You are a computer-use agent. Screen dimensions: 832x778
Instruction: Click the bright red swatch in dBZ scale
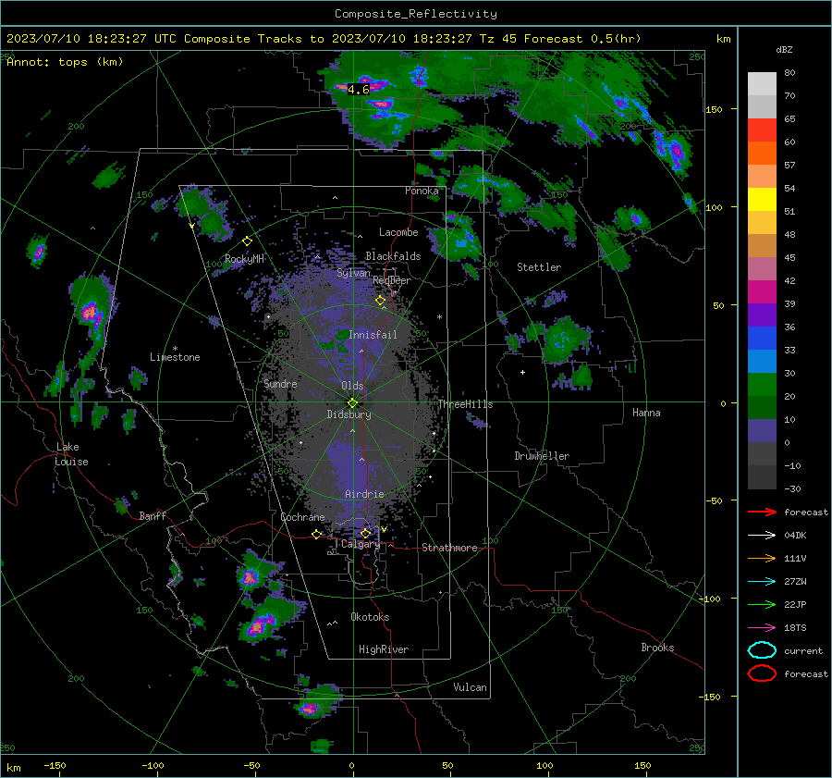pos(762,130)
